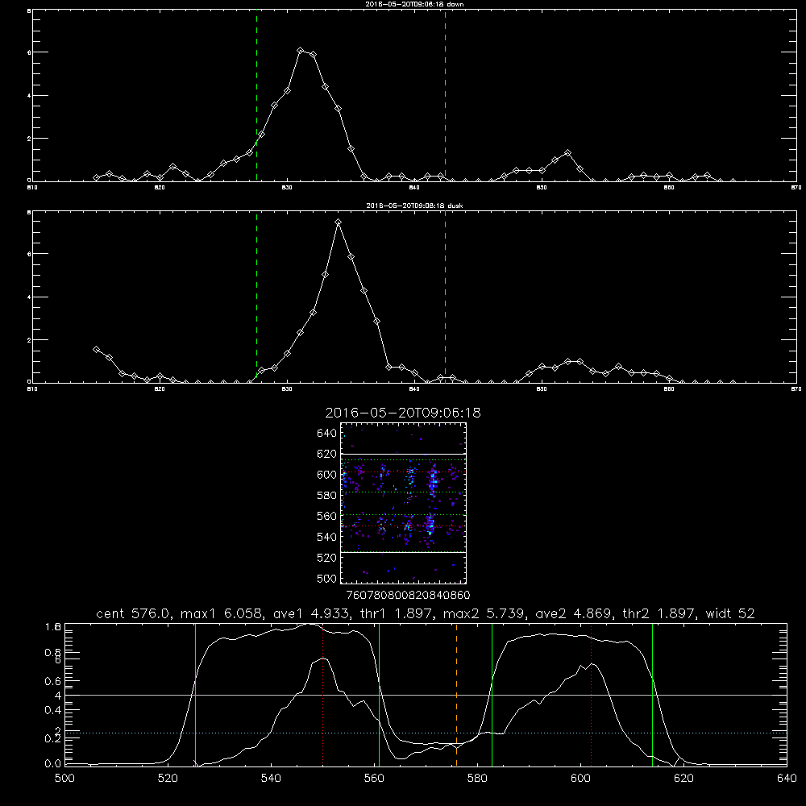This screenshot has width=806, height=806.
Task: Click the 600 label on spectral image y-axis
Action: [x=327, y=475]
